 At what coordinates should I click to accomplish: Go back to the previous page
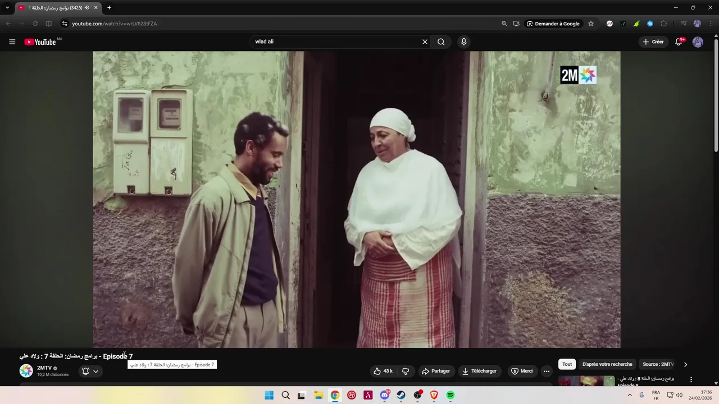(8, 24)
